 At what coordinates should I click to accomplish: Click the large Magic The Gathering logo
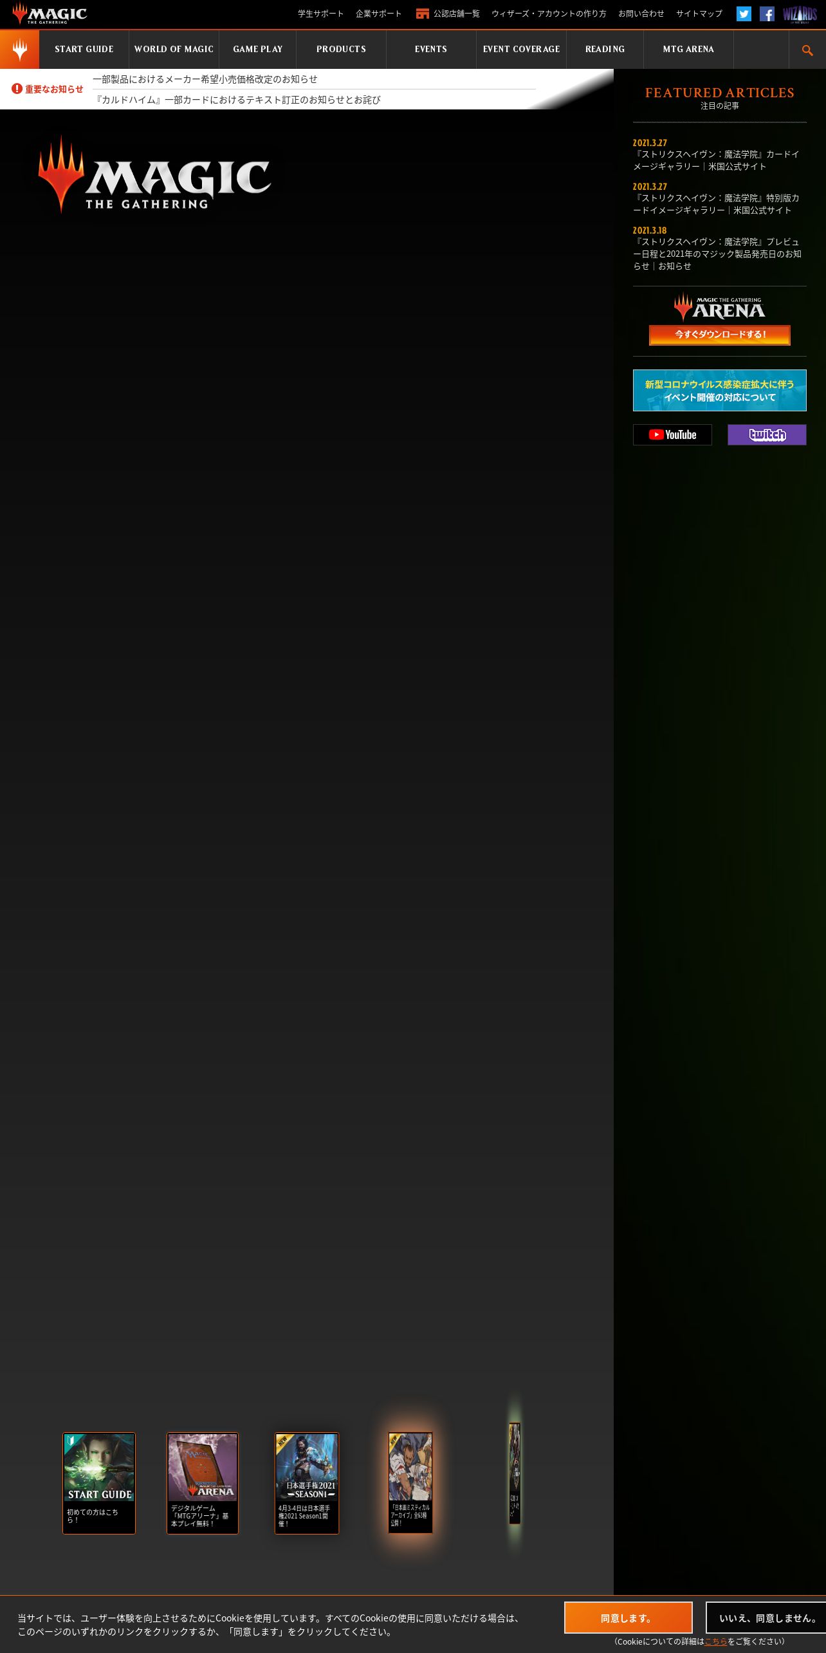(154, 174)
